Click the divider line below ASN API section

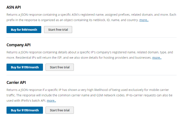click(x=92, y=38)
